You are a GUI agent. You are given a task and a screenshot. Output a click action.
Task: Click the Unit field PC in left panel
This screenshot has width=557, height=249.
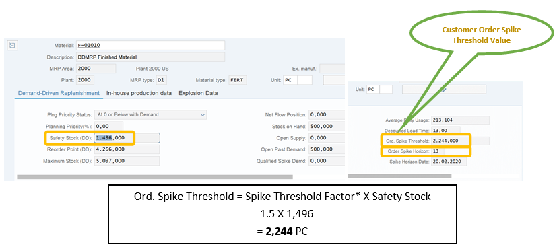(290, 80)
